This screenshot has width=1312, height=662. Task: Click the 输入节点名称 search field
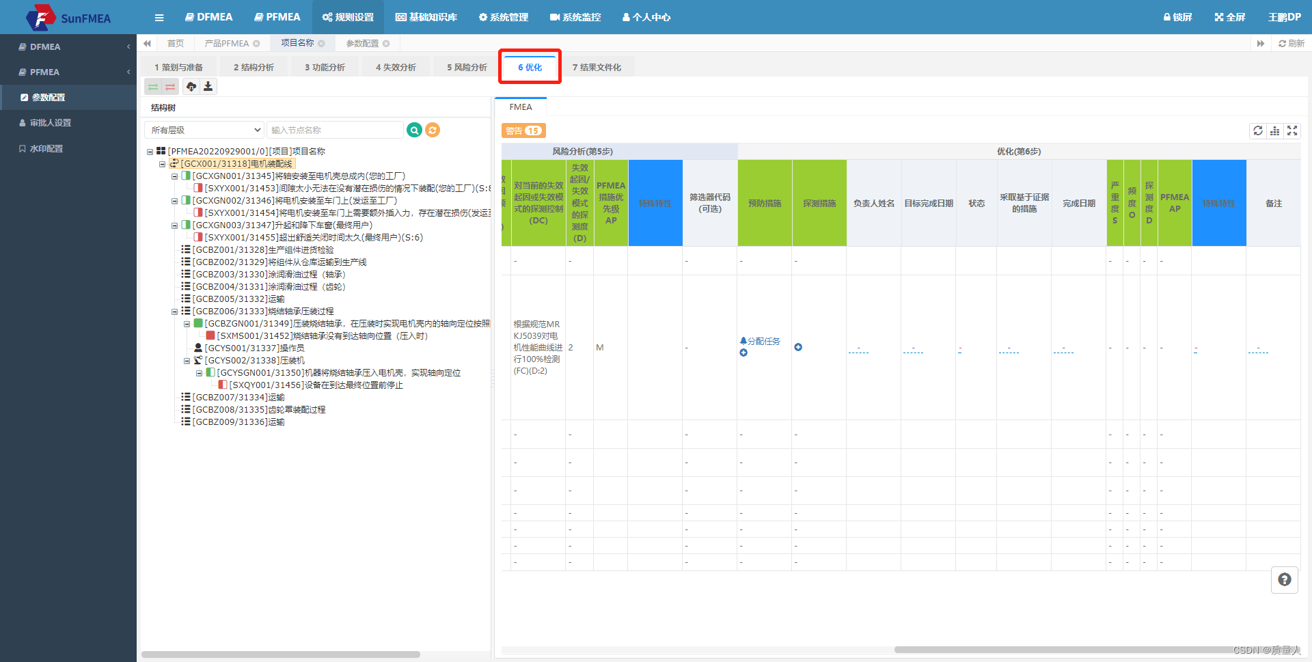tap(335, 130)
